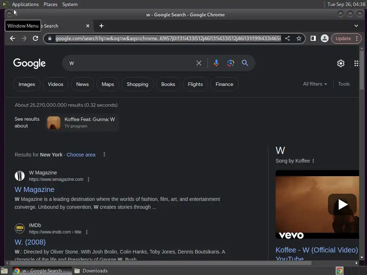The width and height of the screenshot is (367, 275).
Task: Click the address bar URL
Action: (x=168, y=38)
